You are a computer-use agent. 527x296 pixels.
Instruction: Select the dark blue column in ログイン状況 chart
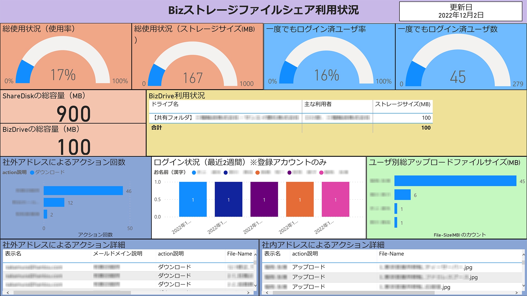click(x=228, y=199)
